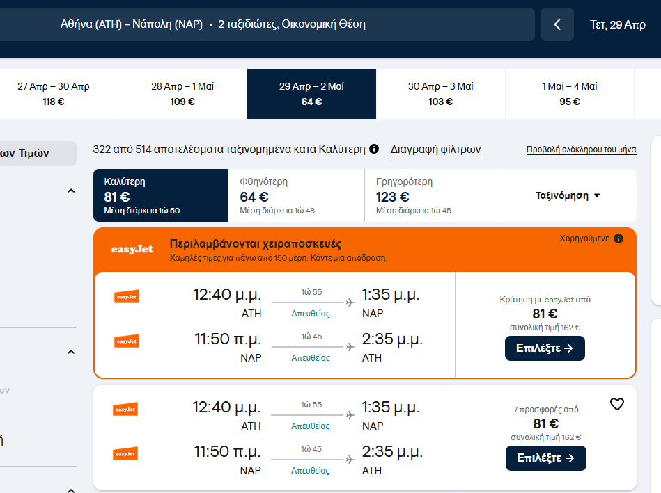Click the info icon beside Χορηγούμενη label
This screenshot has width=661, height=493.
(x=619, y=239)
